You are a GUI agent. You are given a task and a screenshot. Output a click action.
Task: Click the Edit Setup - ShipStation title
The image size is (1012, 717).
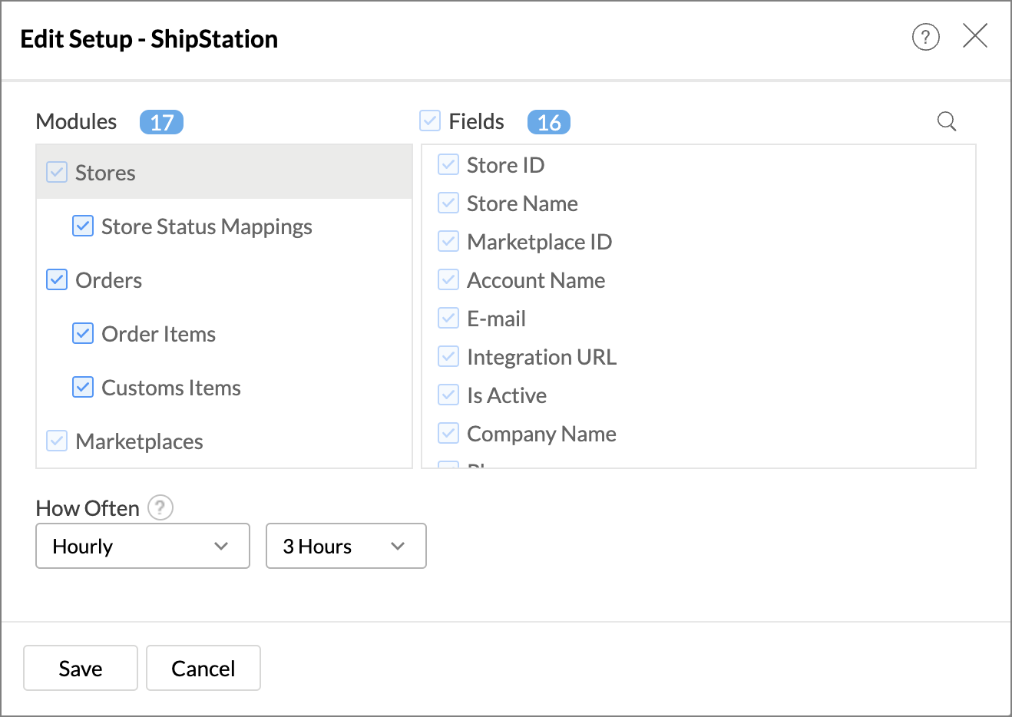pyautogui.click(x=149, y=39)
